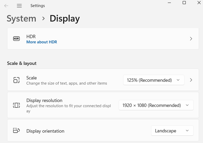Maximize the Settings window

click(x=184, y=3)
